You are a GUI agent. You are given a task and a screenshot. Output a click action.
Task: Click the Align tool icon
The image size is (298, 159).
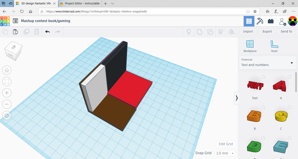[x=221, y=31]
